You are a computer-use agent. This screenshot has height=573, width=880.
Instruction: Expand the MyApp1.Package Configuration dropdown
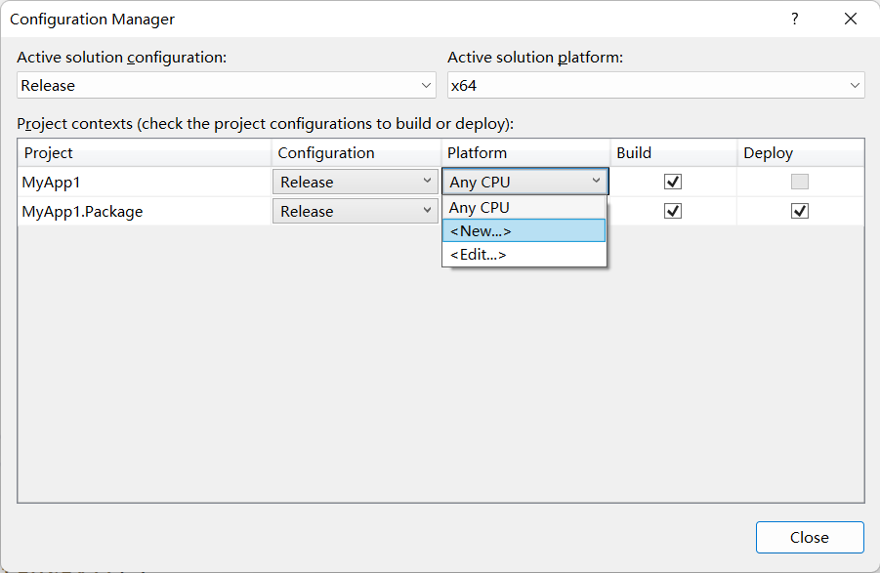point(356,211)
